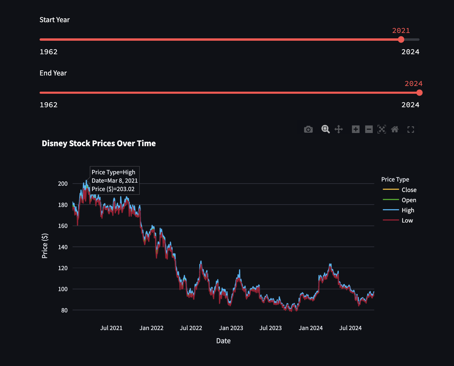
Task: Click the middle of Start Year track
Action: [x=229, y=40]
